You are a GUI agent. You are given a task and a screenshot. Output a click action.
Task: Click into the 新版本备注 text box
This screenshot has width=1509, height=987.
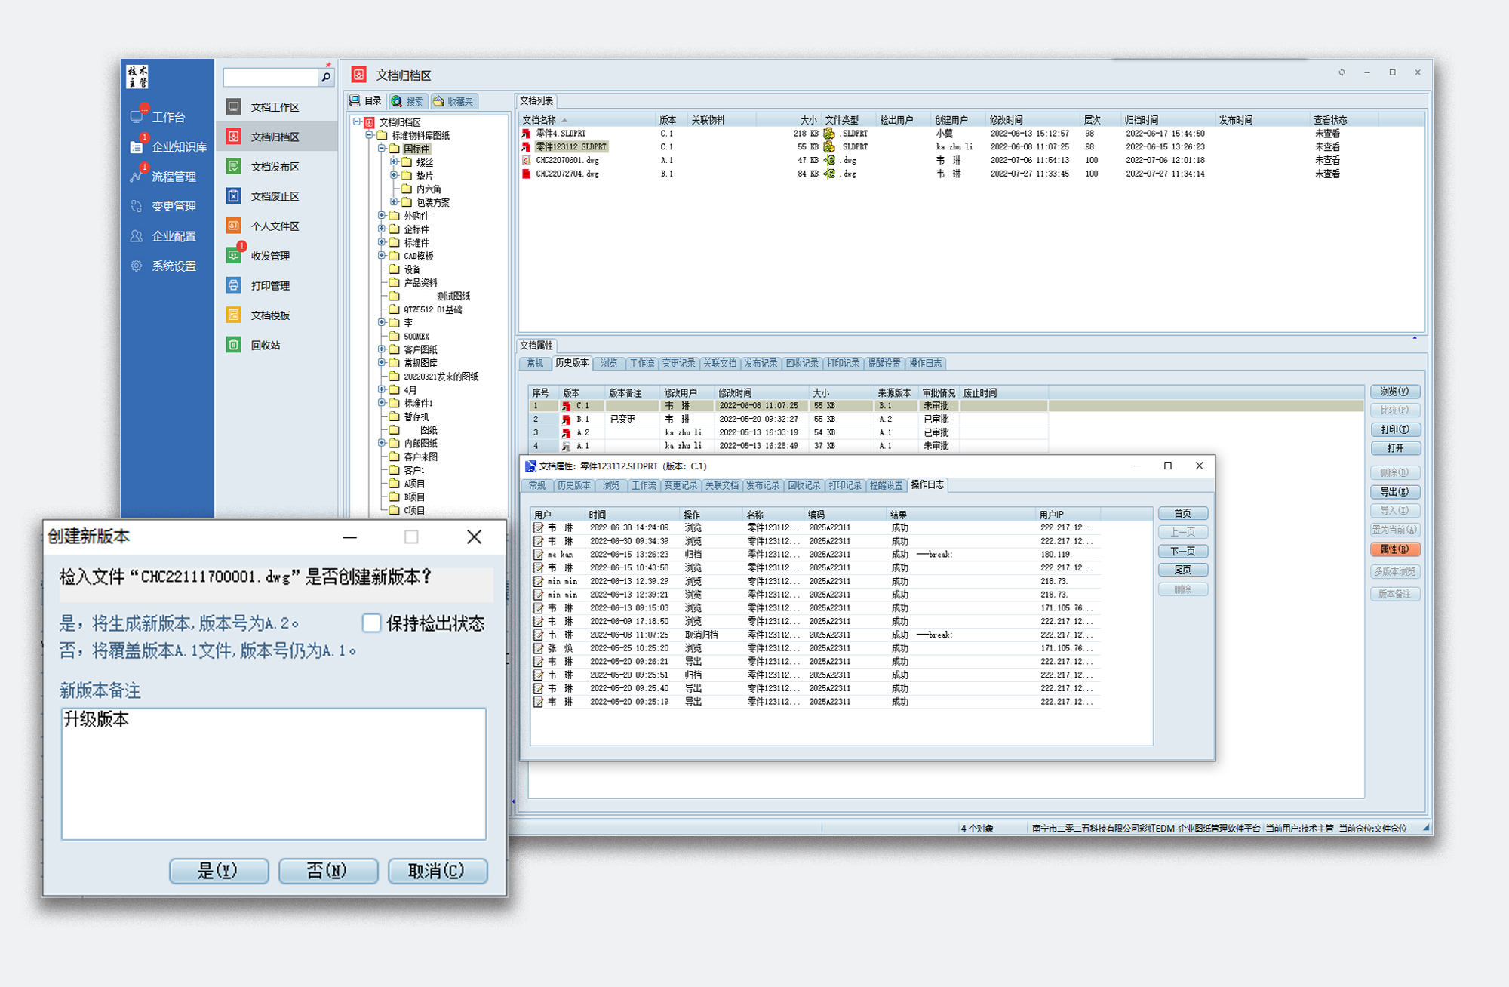(273, 773)
